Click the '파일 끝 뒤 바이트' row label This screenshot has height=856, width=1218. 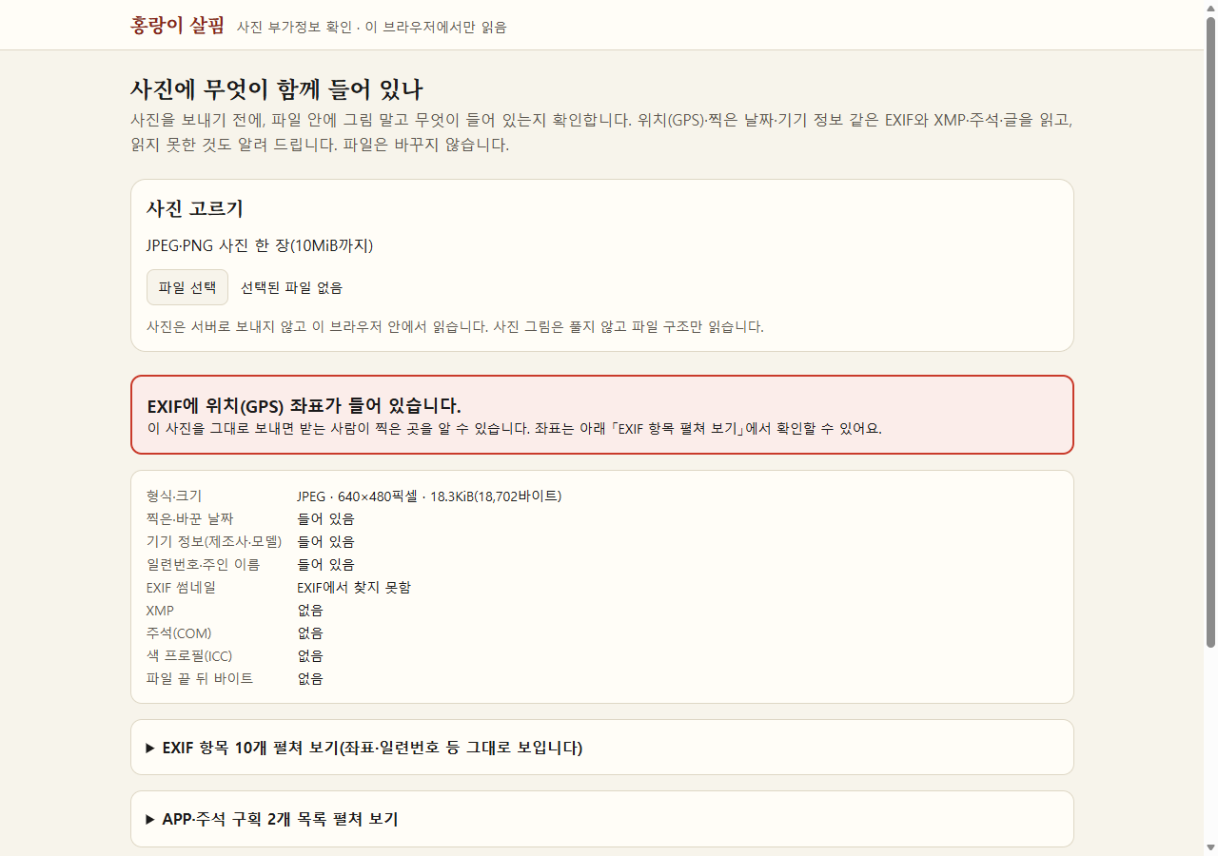(200, 679)
